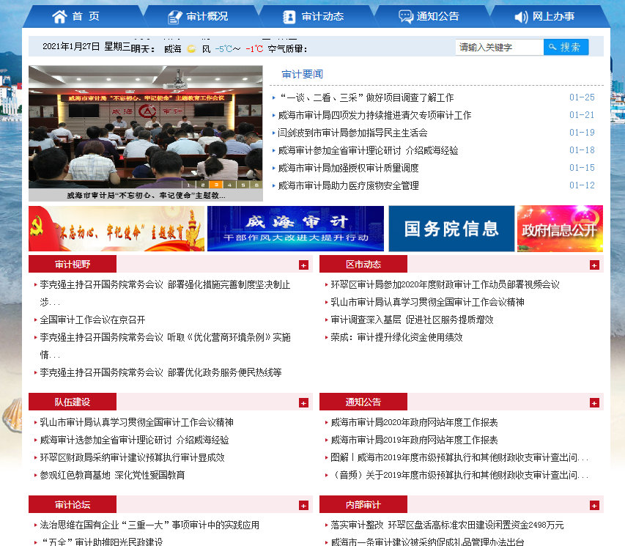
Task: Open the 审计要闻 tab heading
Action: [302, 75]
